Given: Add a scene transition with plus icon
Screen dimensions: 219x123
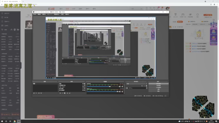Looking at the screenshot, I should 142,86.
